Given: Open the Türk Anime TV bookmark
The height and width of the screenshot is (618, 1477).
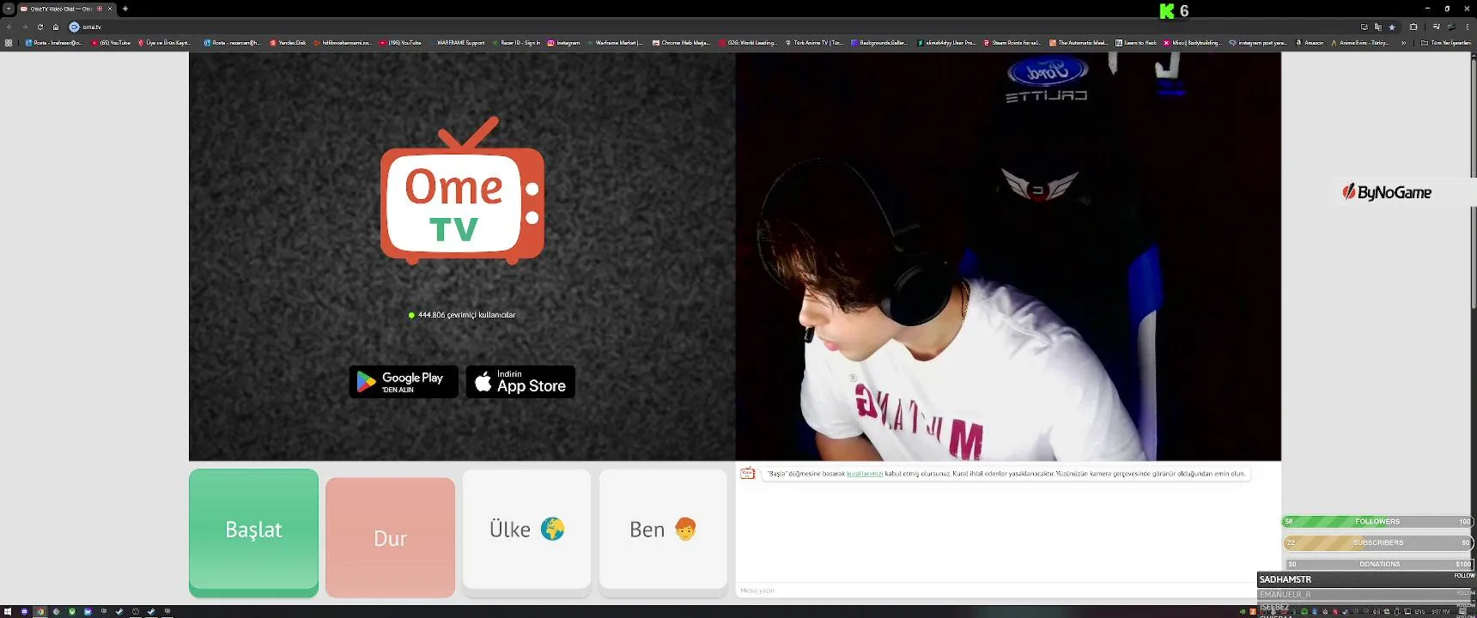Looking at the screenshot, I should 813,43.
